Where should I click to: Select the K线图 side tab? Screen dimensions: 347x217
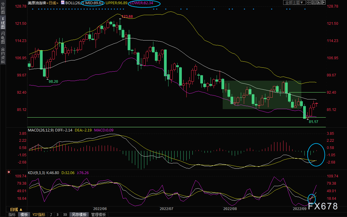pyautogui.click(x=3, y=23)
